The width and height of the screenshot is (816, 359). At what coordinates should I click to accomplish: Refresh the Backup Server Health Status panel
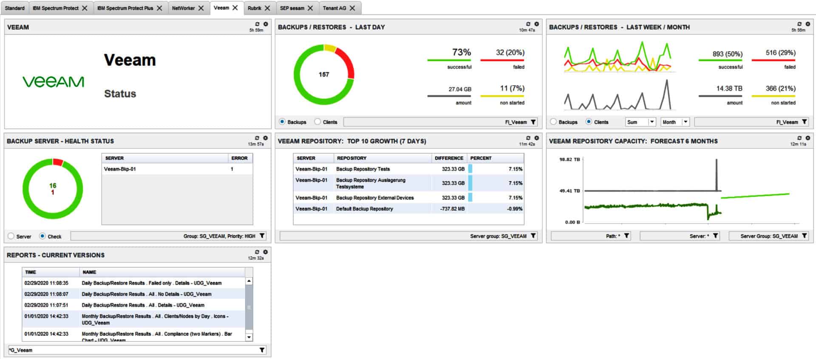click(x=257, y=138)
